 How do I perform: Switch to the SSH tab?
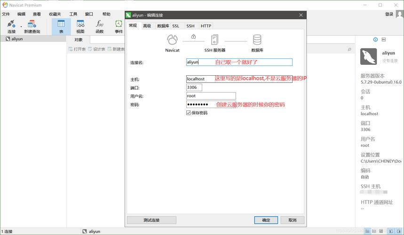(x=190, y=26)
